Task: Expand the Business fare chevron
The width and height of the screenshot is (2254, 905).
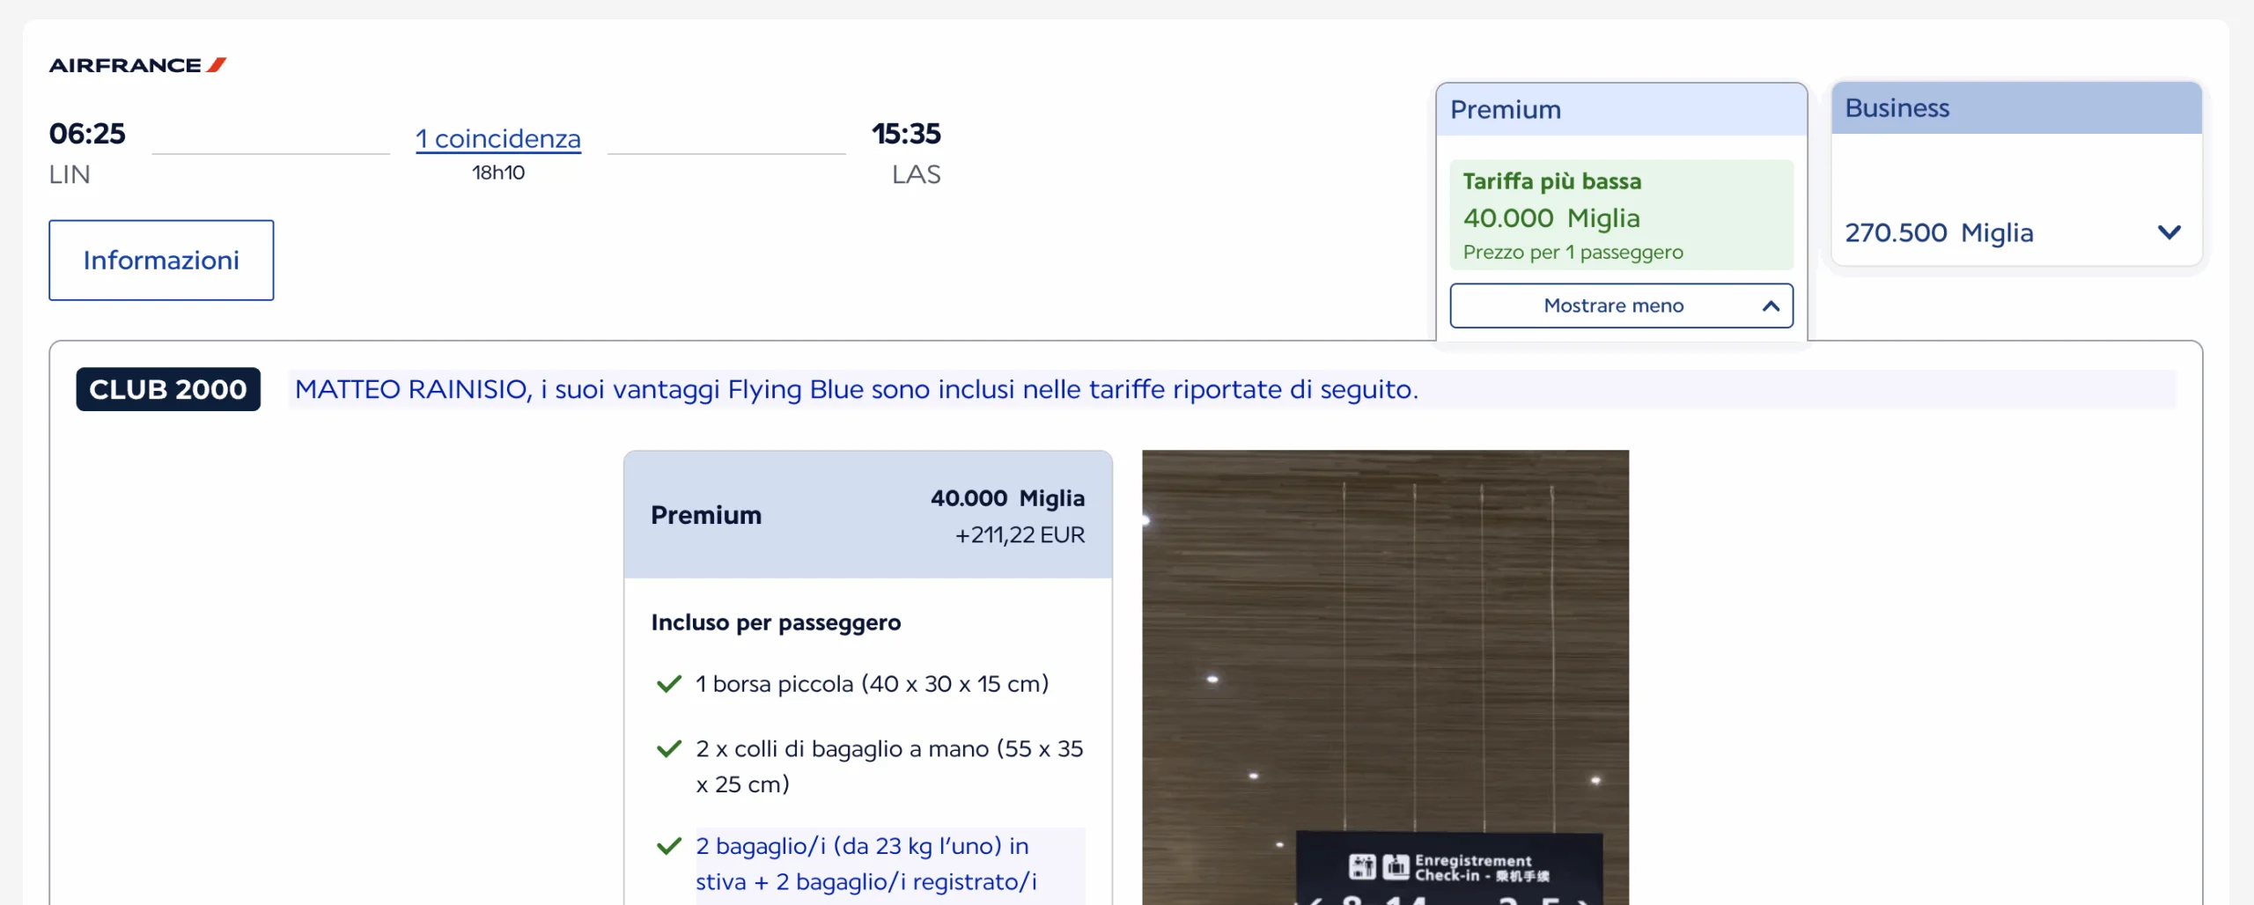Action: [2169, 232]
